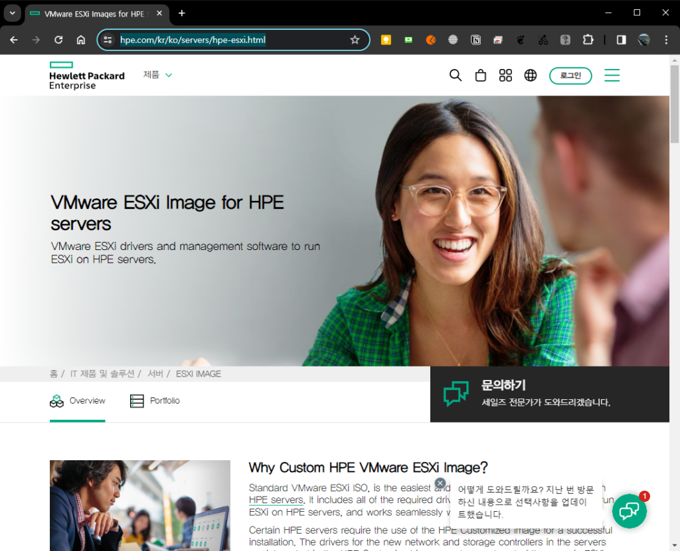Screen dimensions: 680x551
Task: Open the region selector globe icon
Action: [531, 76]
